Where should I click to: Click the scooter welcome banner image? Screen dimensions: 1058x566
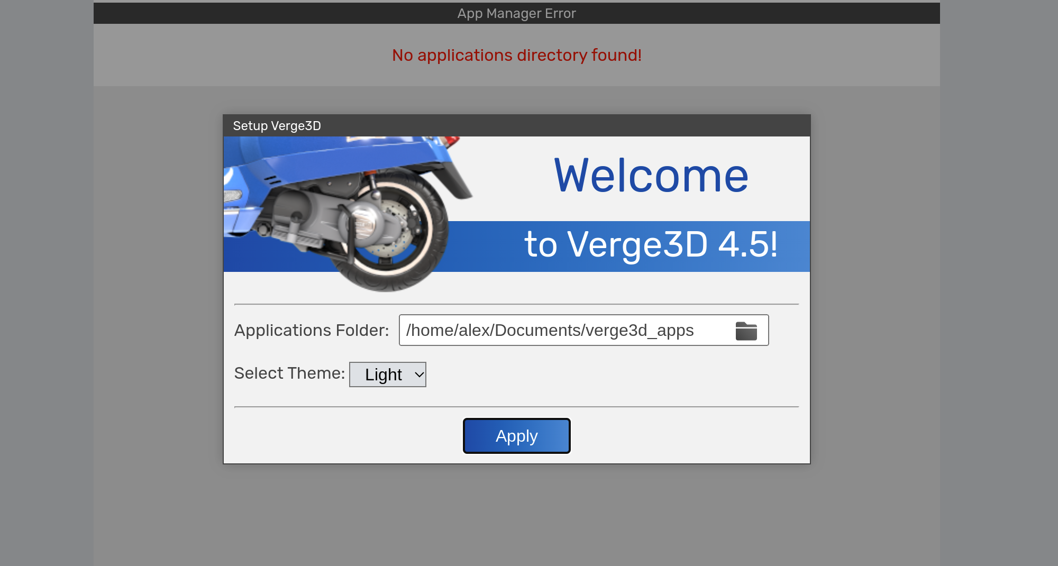(x=517, y=214)
